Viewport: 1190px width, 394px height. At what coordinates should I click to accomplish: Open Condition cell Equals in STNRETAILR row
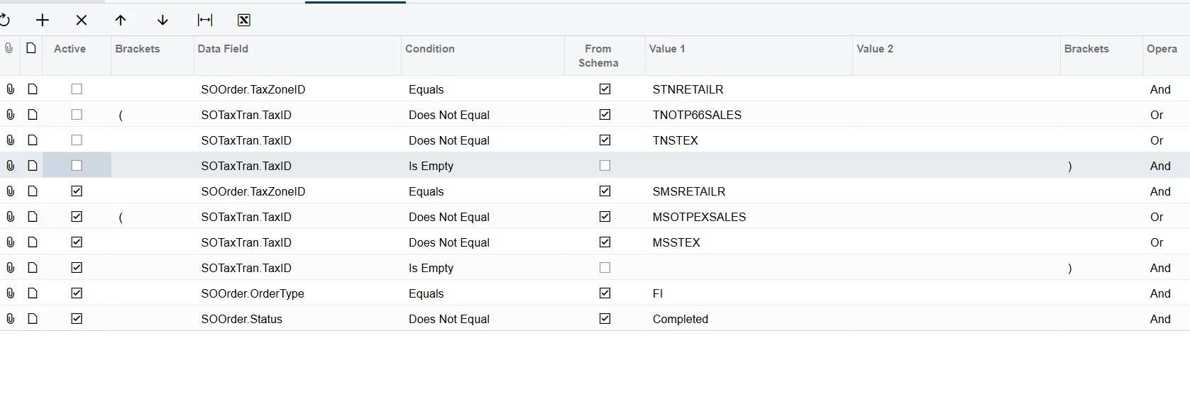click(483, 89)
